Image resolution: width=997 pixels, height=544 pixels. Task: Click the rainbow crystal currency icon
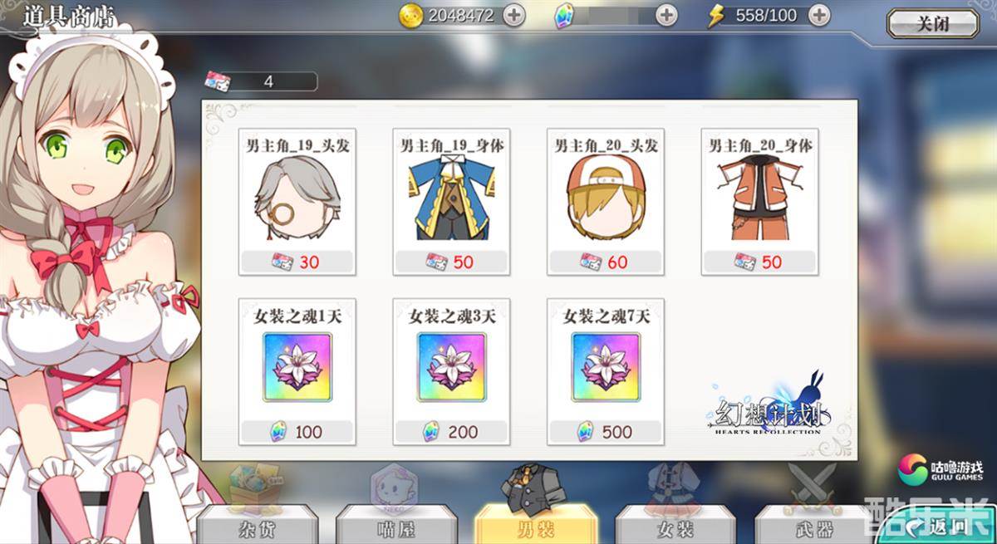coord(564,16)
